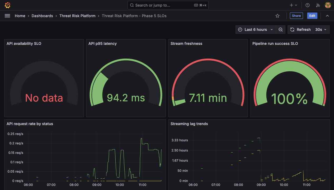Screen dimensions: 334x190
Task: Click the 100% gauge value
Action: pos(290,99)
